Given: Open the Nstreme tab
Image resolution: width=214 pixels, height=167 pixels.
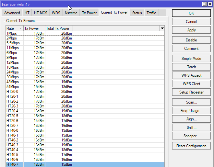Looking at the screenshot, I should tap(71, 13).
